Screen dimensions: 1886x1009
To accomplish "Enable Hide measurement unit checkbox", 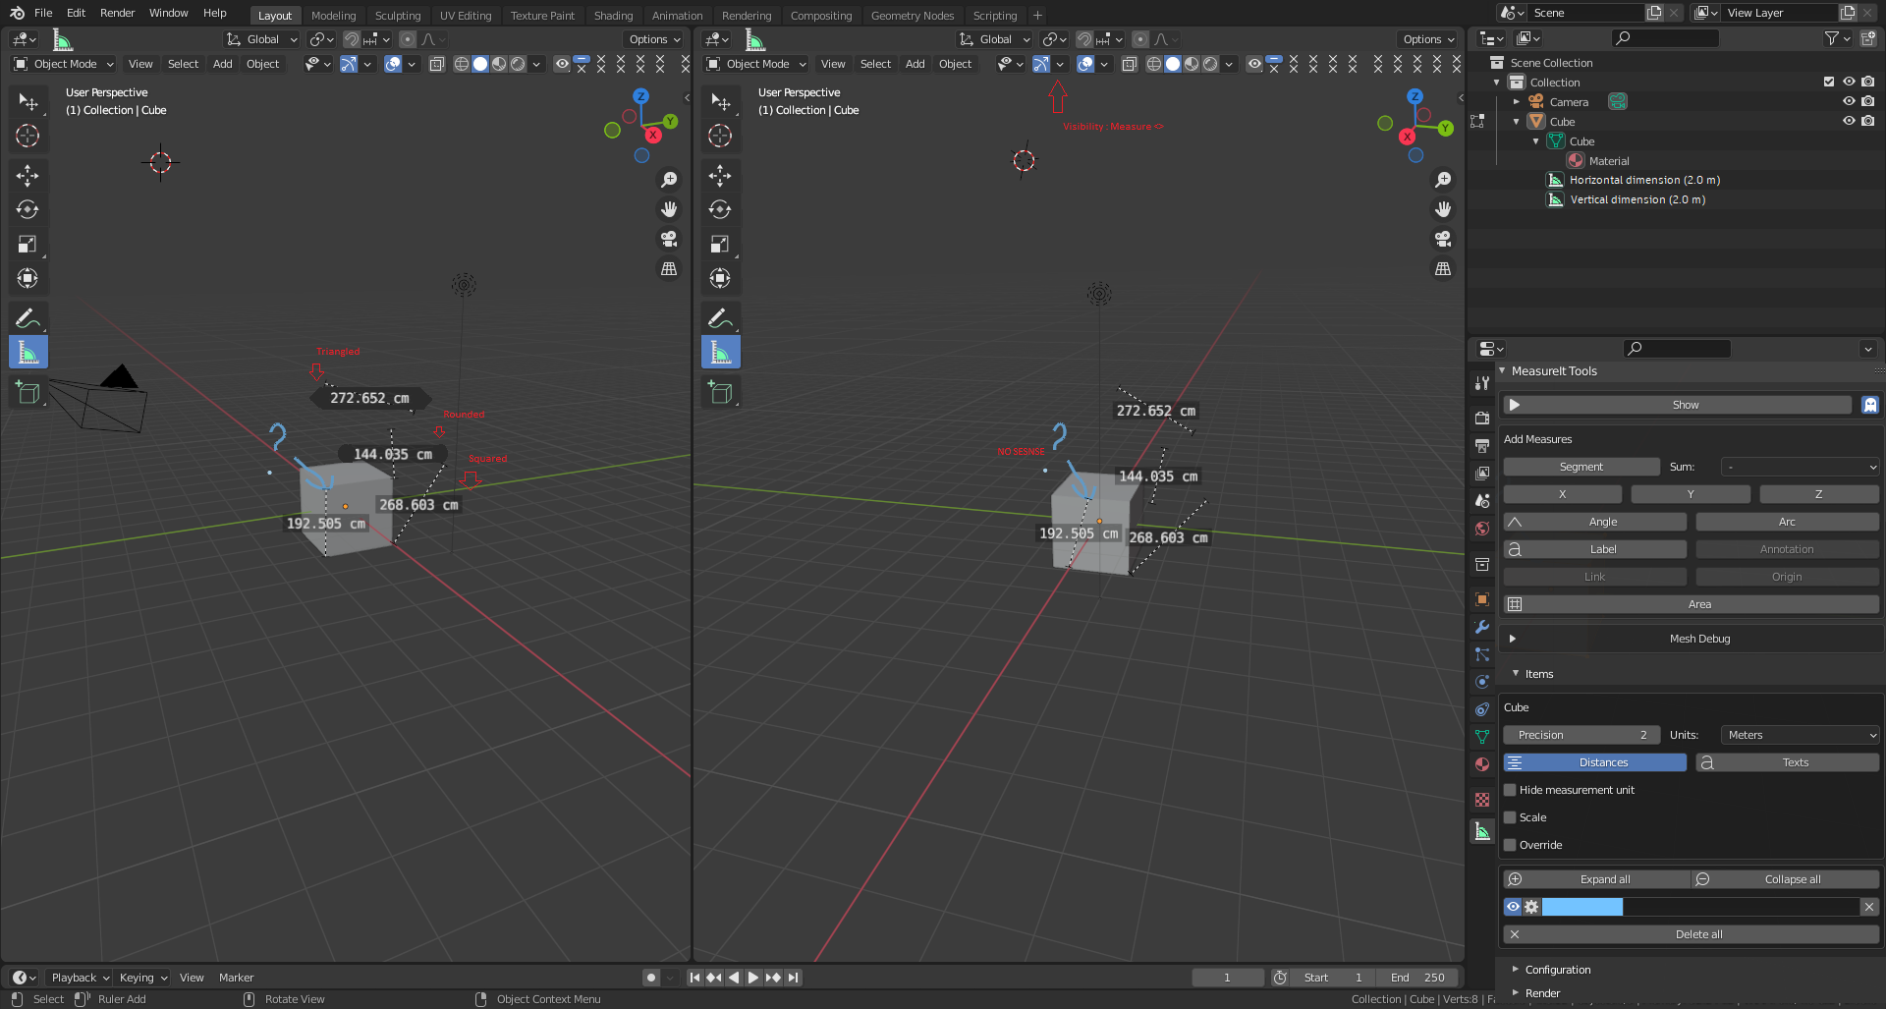I will [1510, 790].
